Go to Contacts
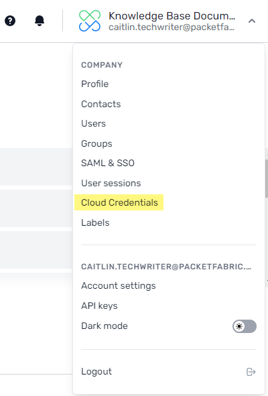Screen dimensions: 268x396 tap(100, 104)
